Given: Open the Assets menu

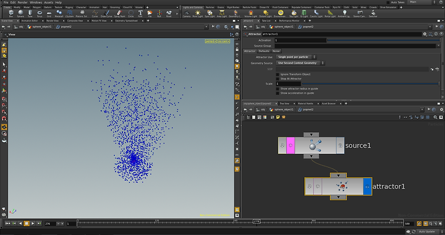Looking at the screenshot, I should [x=49, y=2].
